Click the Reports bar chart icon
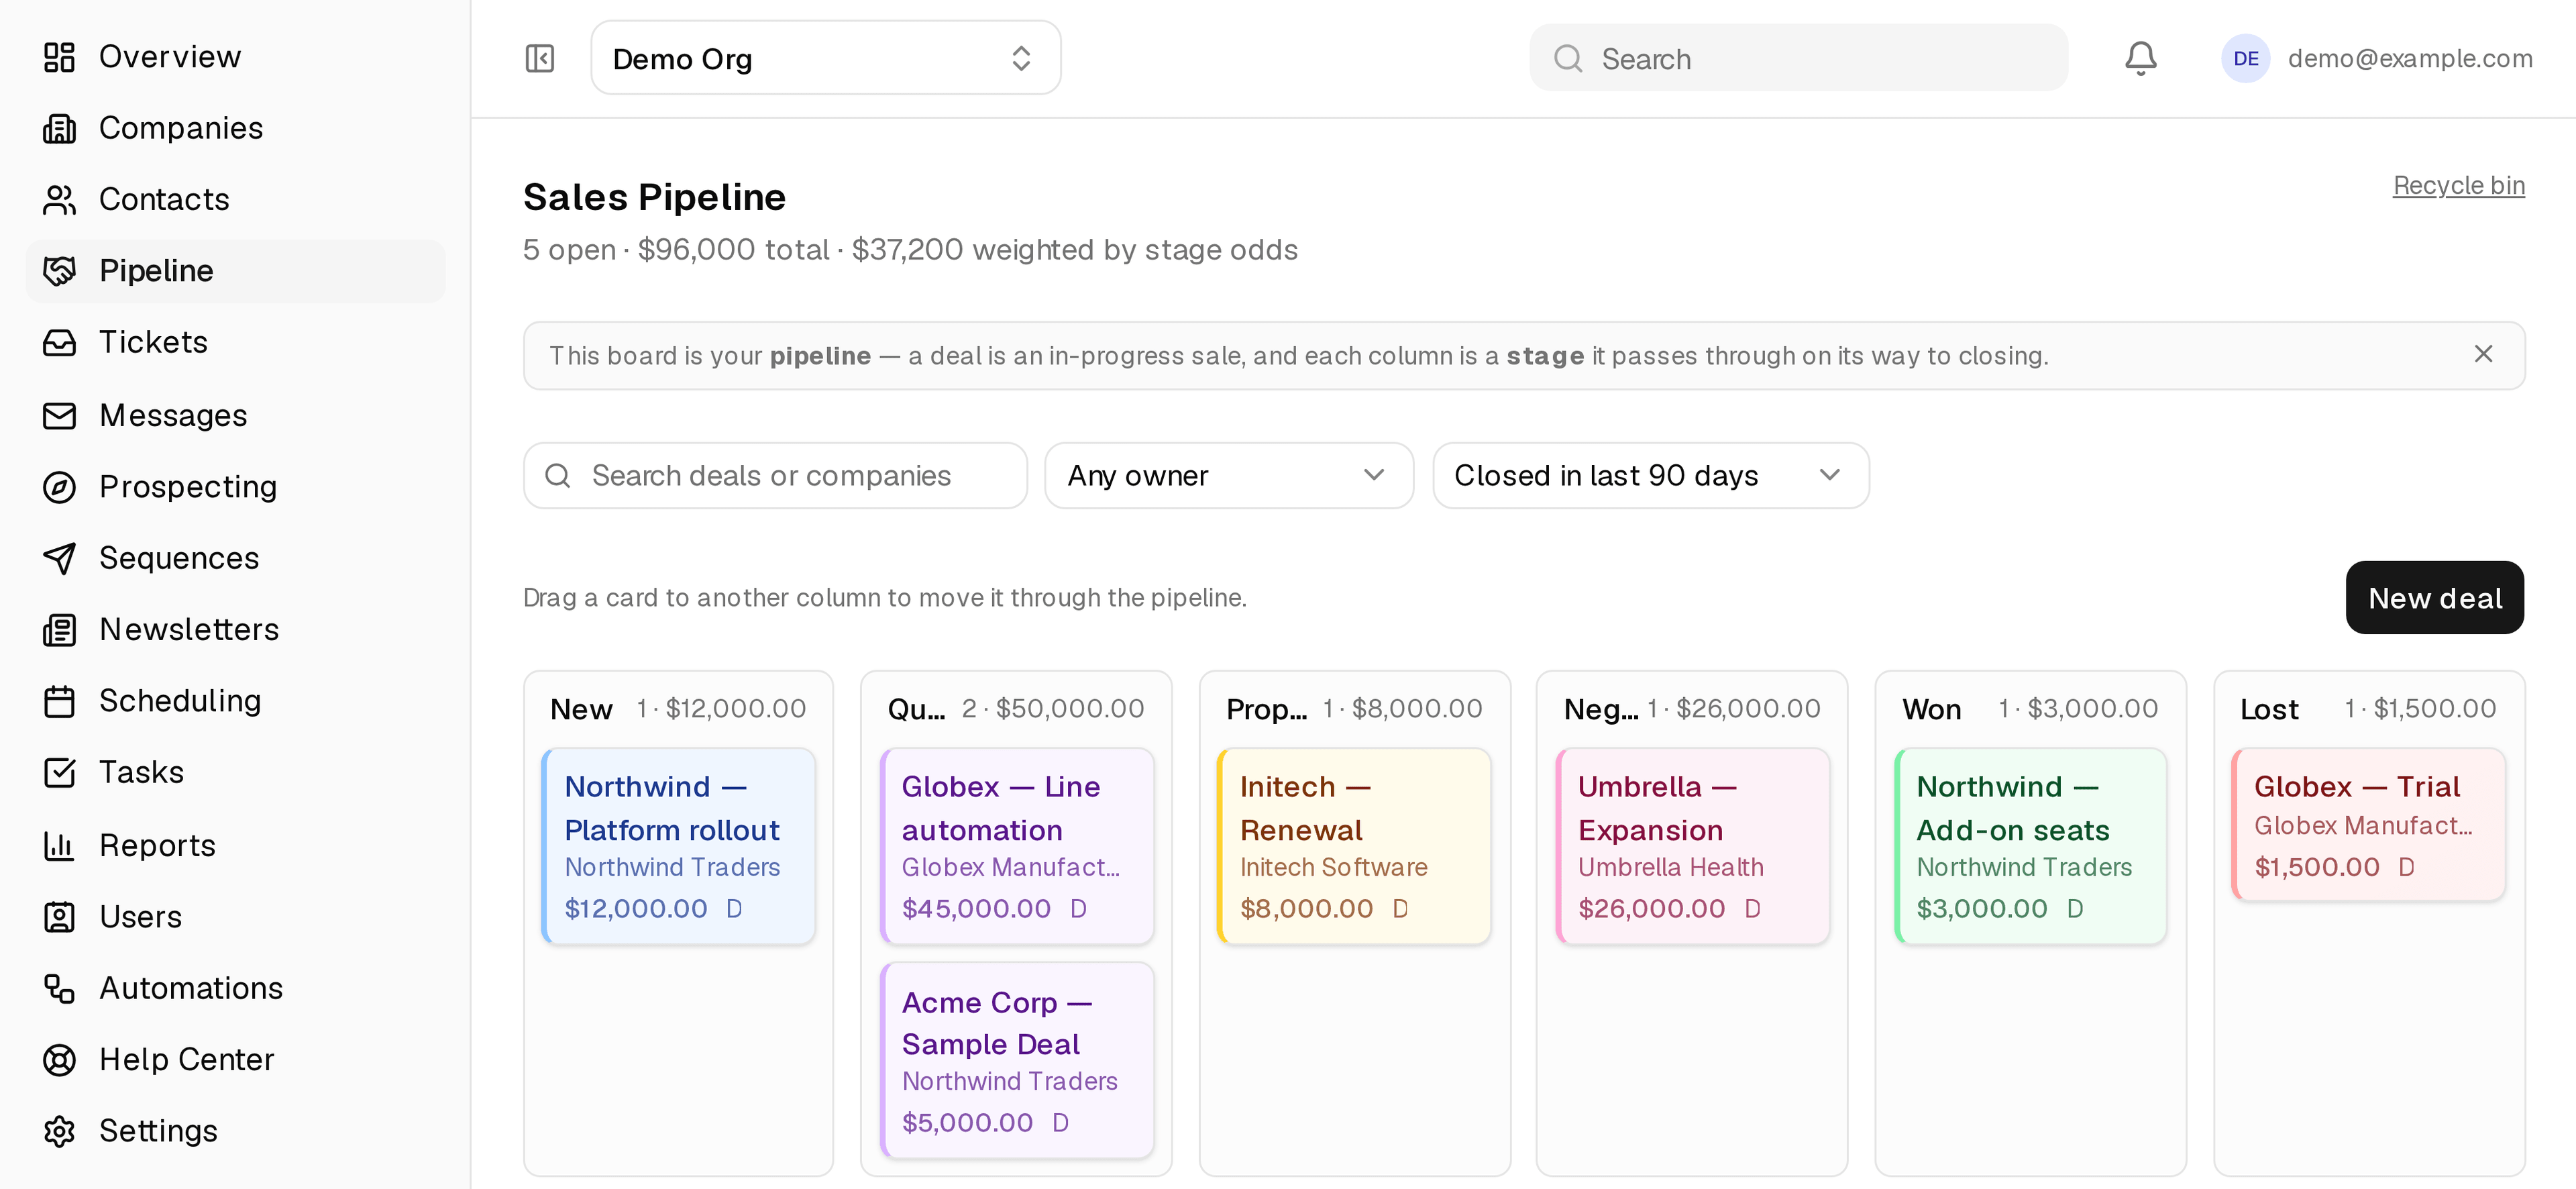The width and height of the screenshot is (2576, 1189). pos(59,845)
